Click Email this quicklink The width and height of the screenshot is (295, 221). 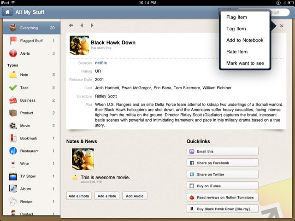(223, 151)
